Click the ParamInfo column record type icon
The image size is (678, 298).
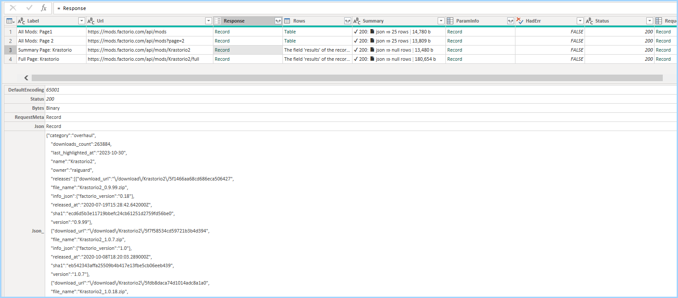[450, 21]
